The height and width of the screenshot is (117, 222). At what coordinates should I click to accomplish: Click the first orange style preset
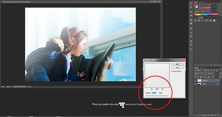pos(195,21)
